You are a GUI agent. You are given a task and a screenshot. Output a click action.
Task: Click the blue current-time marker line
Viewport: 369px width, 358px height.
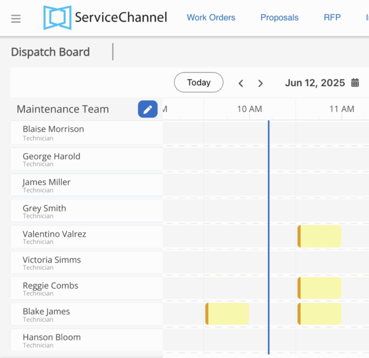pos(269,237)
